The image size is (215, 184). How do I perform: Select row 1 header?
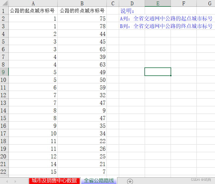4,11
